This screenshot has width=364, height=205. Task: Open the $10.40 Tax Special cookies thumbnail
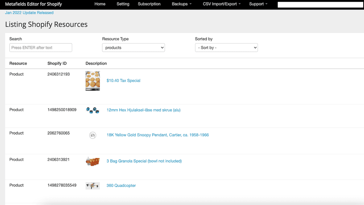(x=93, y=81)
